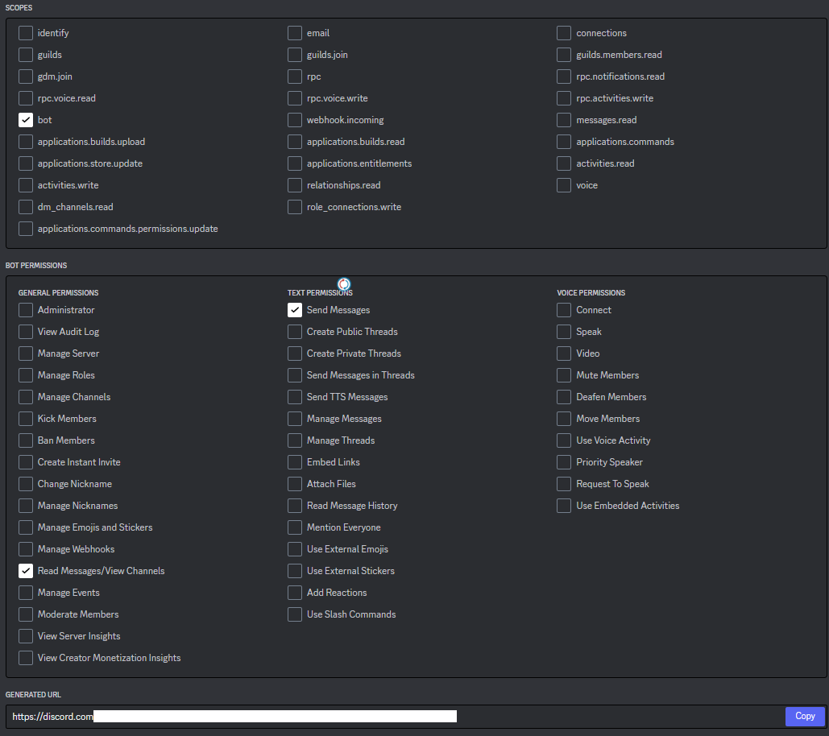Tick Move Members permission

(x=564, y=419)
